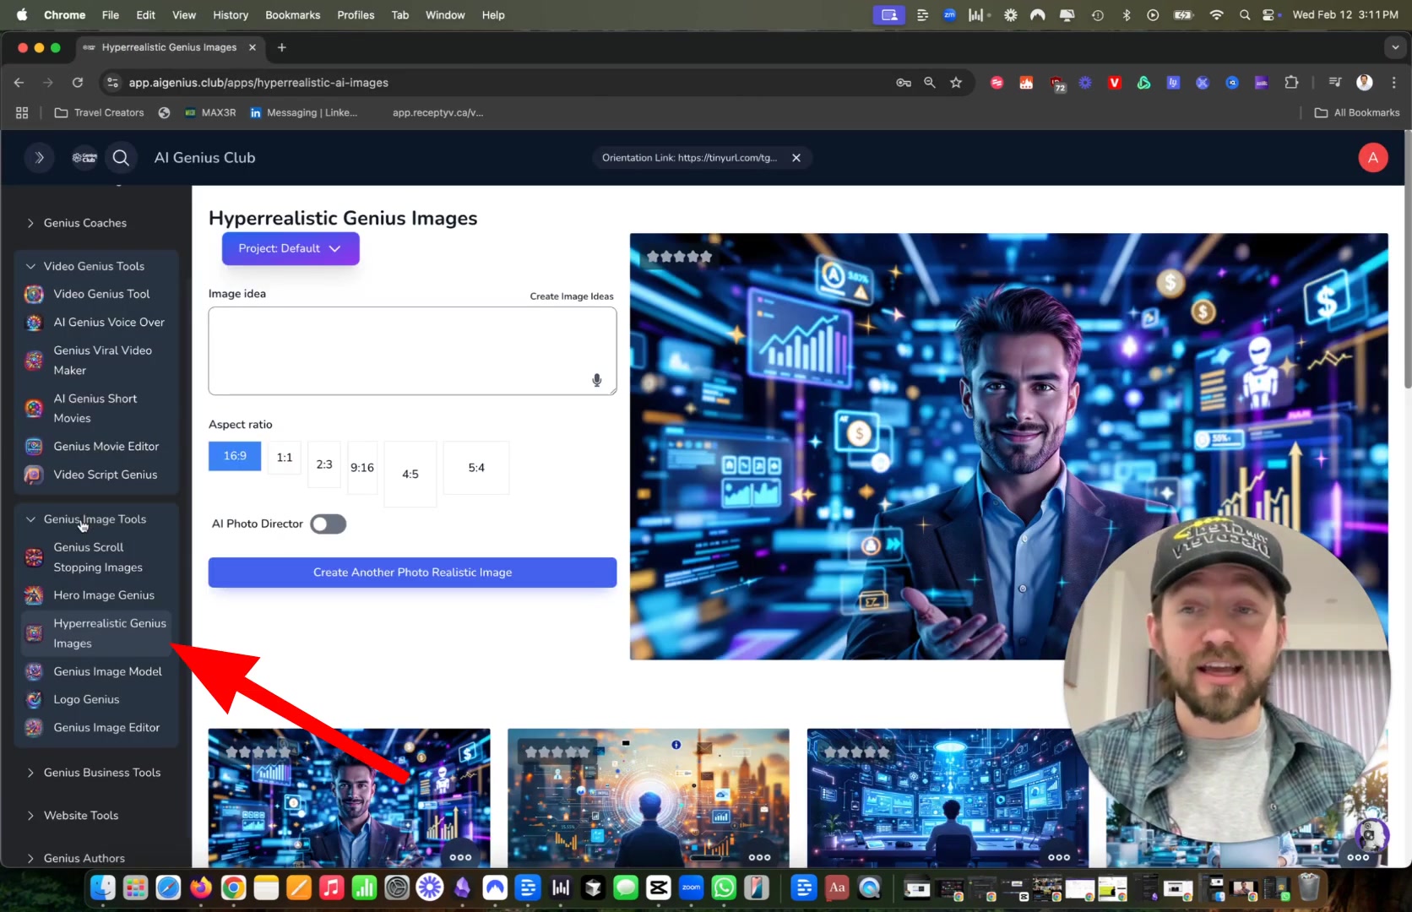This screenshot has height=912, width=1412.
Task: Open the View menu
Action: click(184, 15)
